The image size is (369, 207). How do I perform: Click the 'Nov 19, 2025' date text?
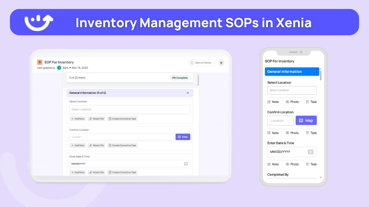[x=80, y=68]
